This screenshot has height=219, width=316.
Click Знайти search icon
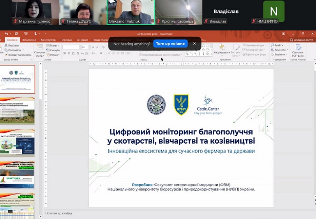277,45
